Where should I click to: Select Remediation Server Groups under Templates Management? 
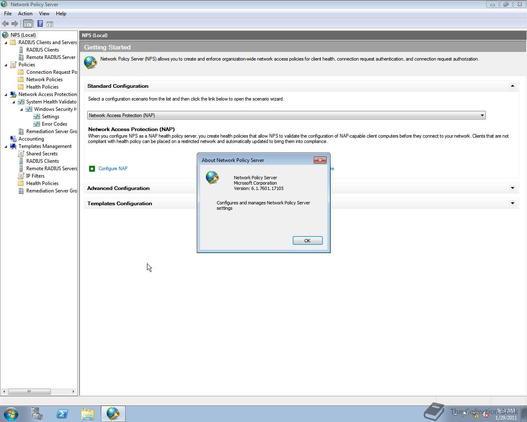tap(51, 191)
